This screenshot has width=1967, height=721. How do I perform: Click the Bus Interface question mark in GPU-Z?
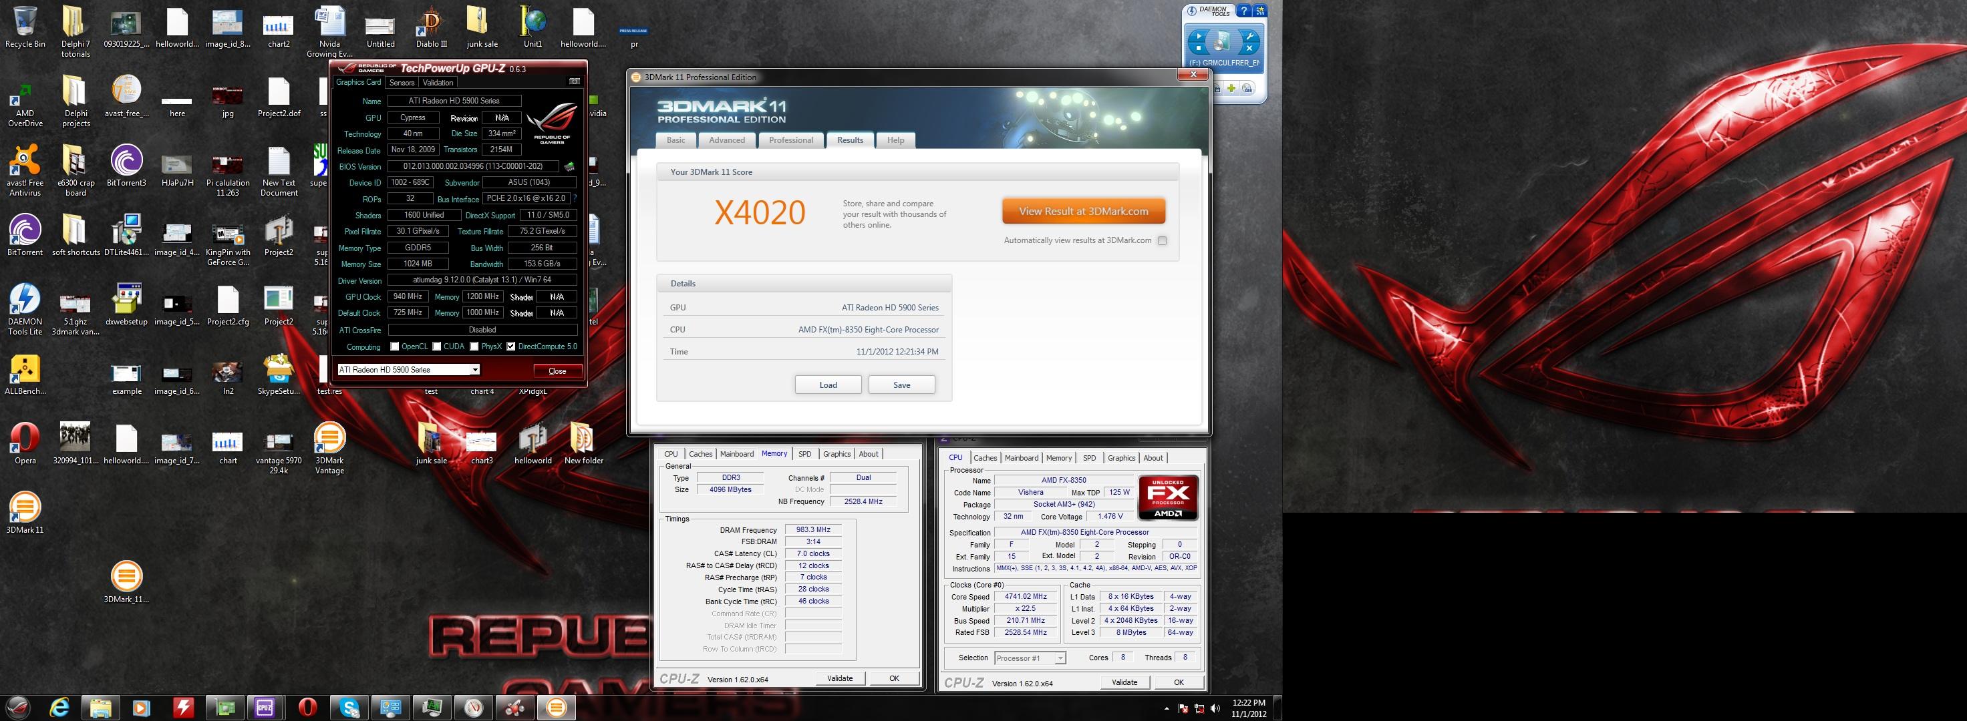[575, 198]
